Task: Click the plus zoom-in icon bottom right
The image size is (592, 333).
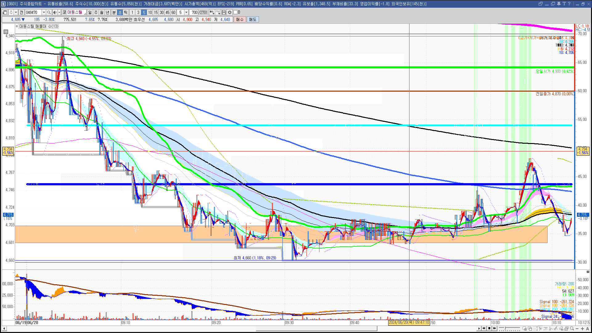Action: (582, 329)
